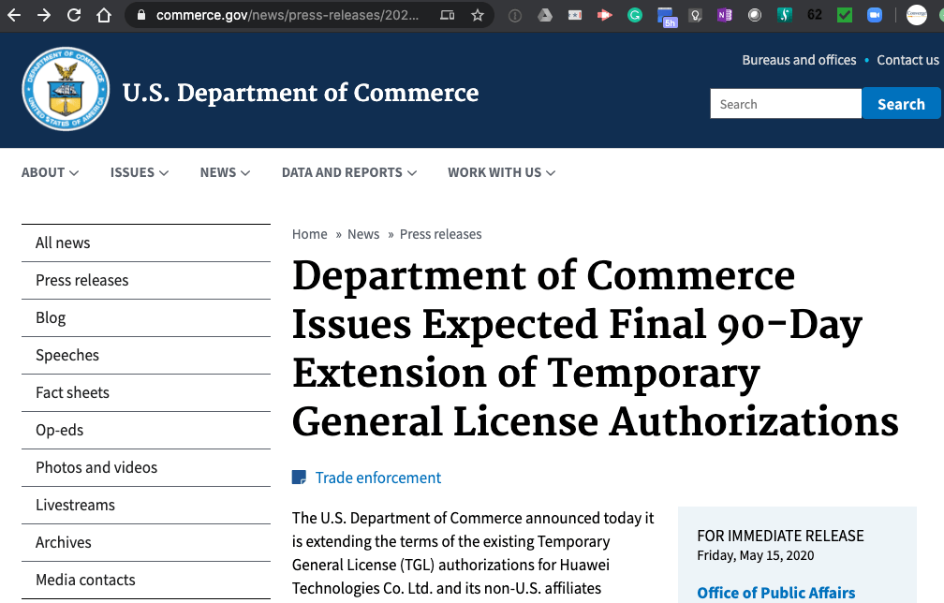Select Fact sheets in the sidebar
Screen dimensions: 944x603
pos(72,392)
